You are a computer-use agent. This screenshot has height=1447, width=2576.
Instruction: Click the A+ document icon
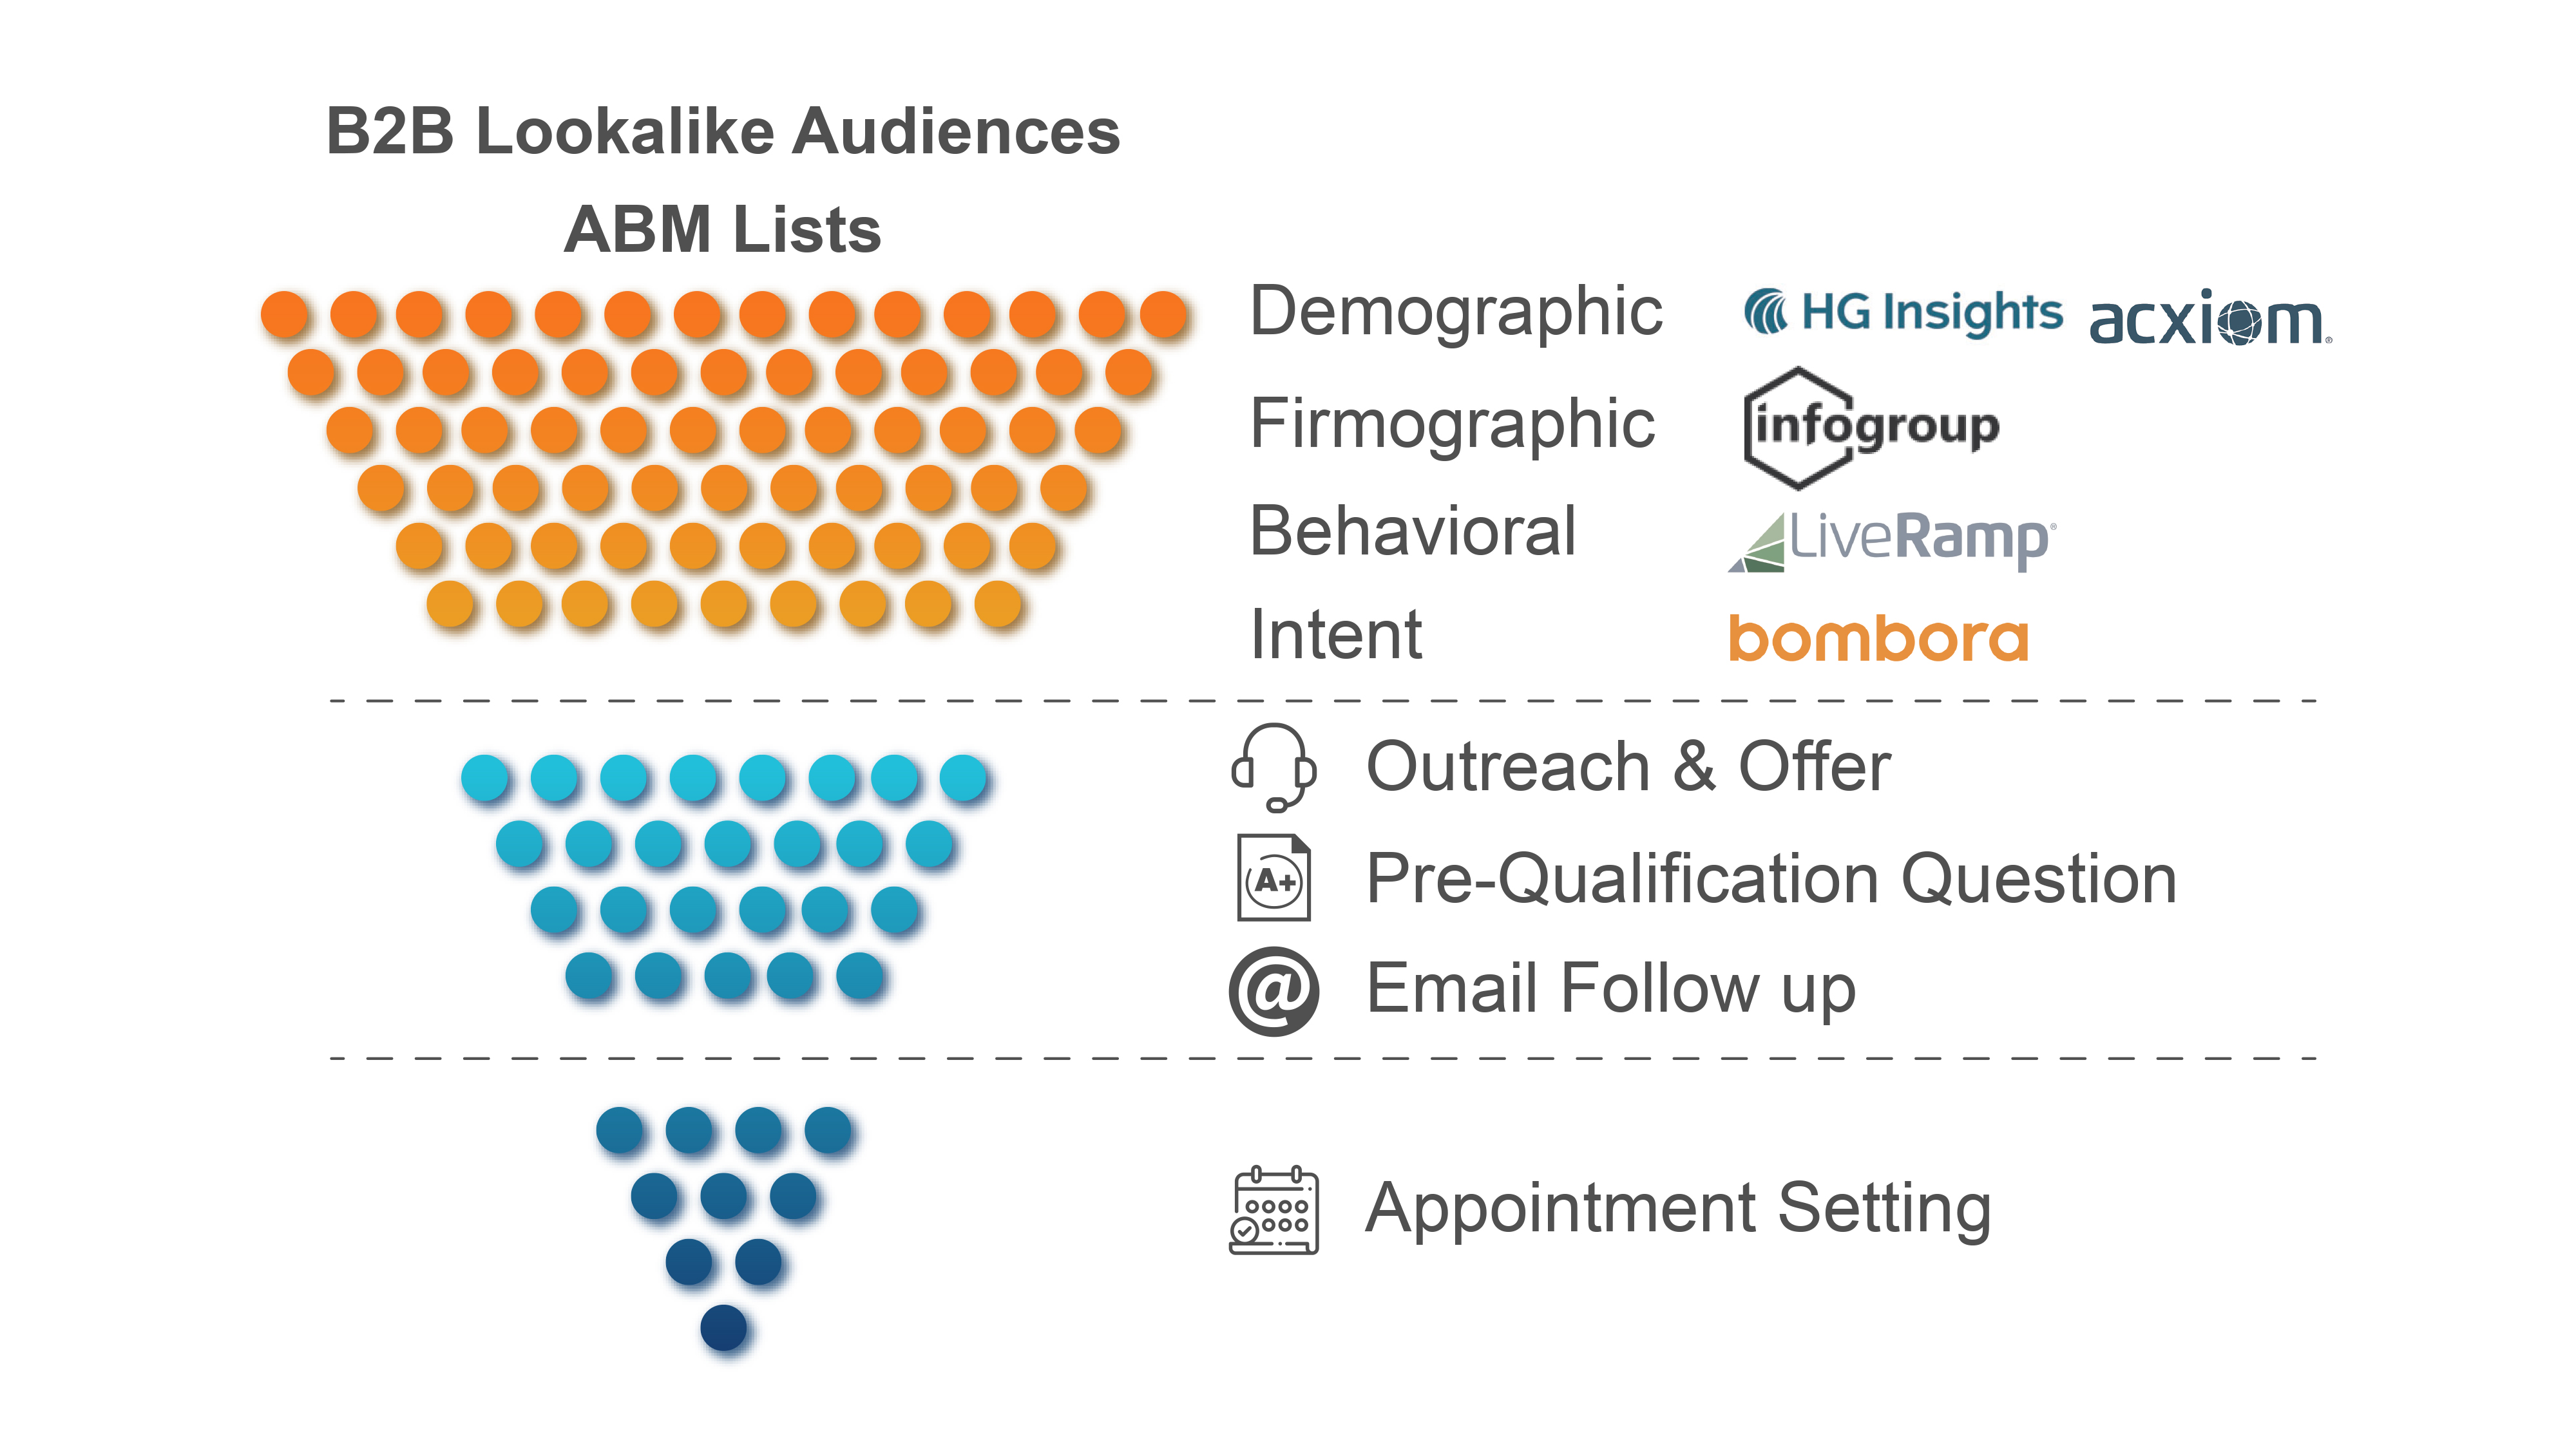point(1273,877)
